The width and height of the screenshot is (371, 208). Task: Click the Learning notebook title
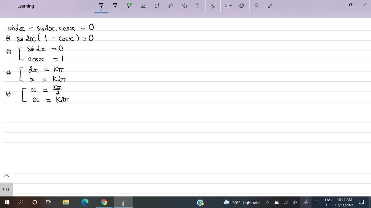(x=26, y=6)
